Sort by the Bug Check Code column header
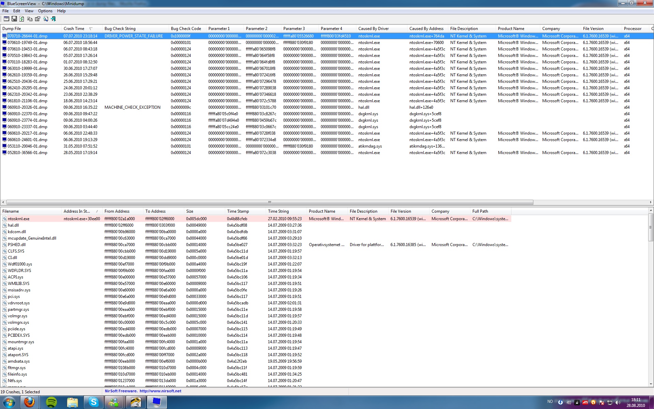This screenshot has width=654, height=409. 187,29
